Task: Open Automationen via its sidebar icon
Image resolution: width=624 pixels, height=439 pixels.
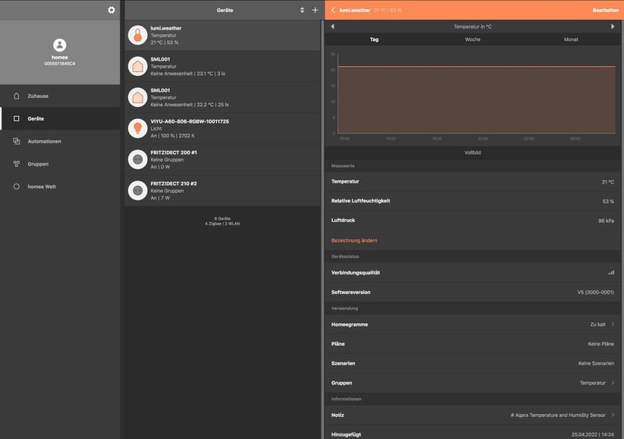Action: click(17, 140)
